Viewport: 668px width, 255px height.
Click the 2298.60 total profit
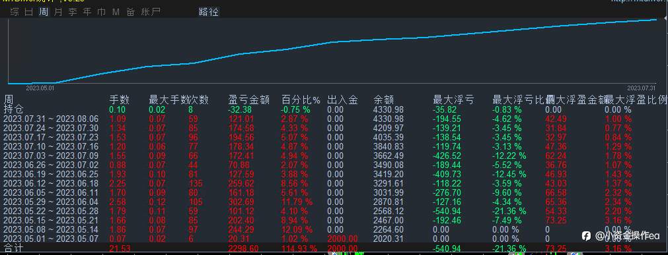(244, 248)
